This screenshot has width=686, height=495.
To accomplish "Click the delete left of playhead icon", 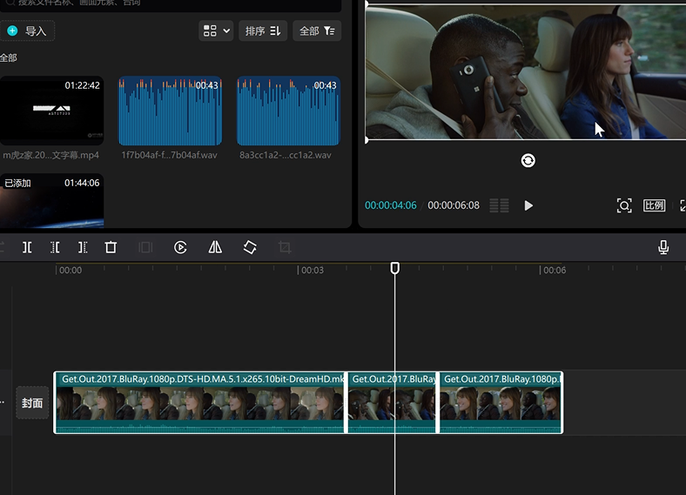I will tap(55, 247).
